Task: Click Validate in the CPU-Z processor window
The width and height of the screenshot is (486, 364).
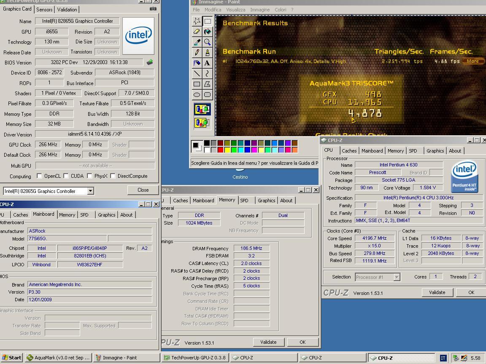Action: [437, 292]
